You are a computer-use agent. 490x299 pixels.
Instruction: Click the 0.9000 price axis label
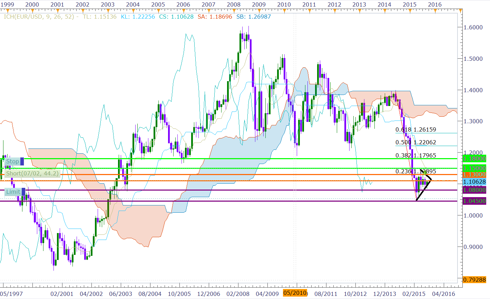pyautogui.click(x=473, y=247)
